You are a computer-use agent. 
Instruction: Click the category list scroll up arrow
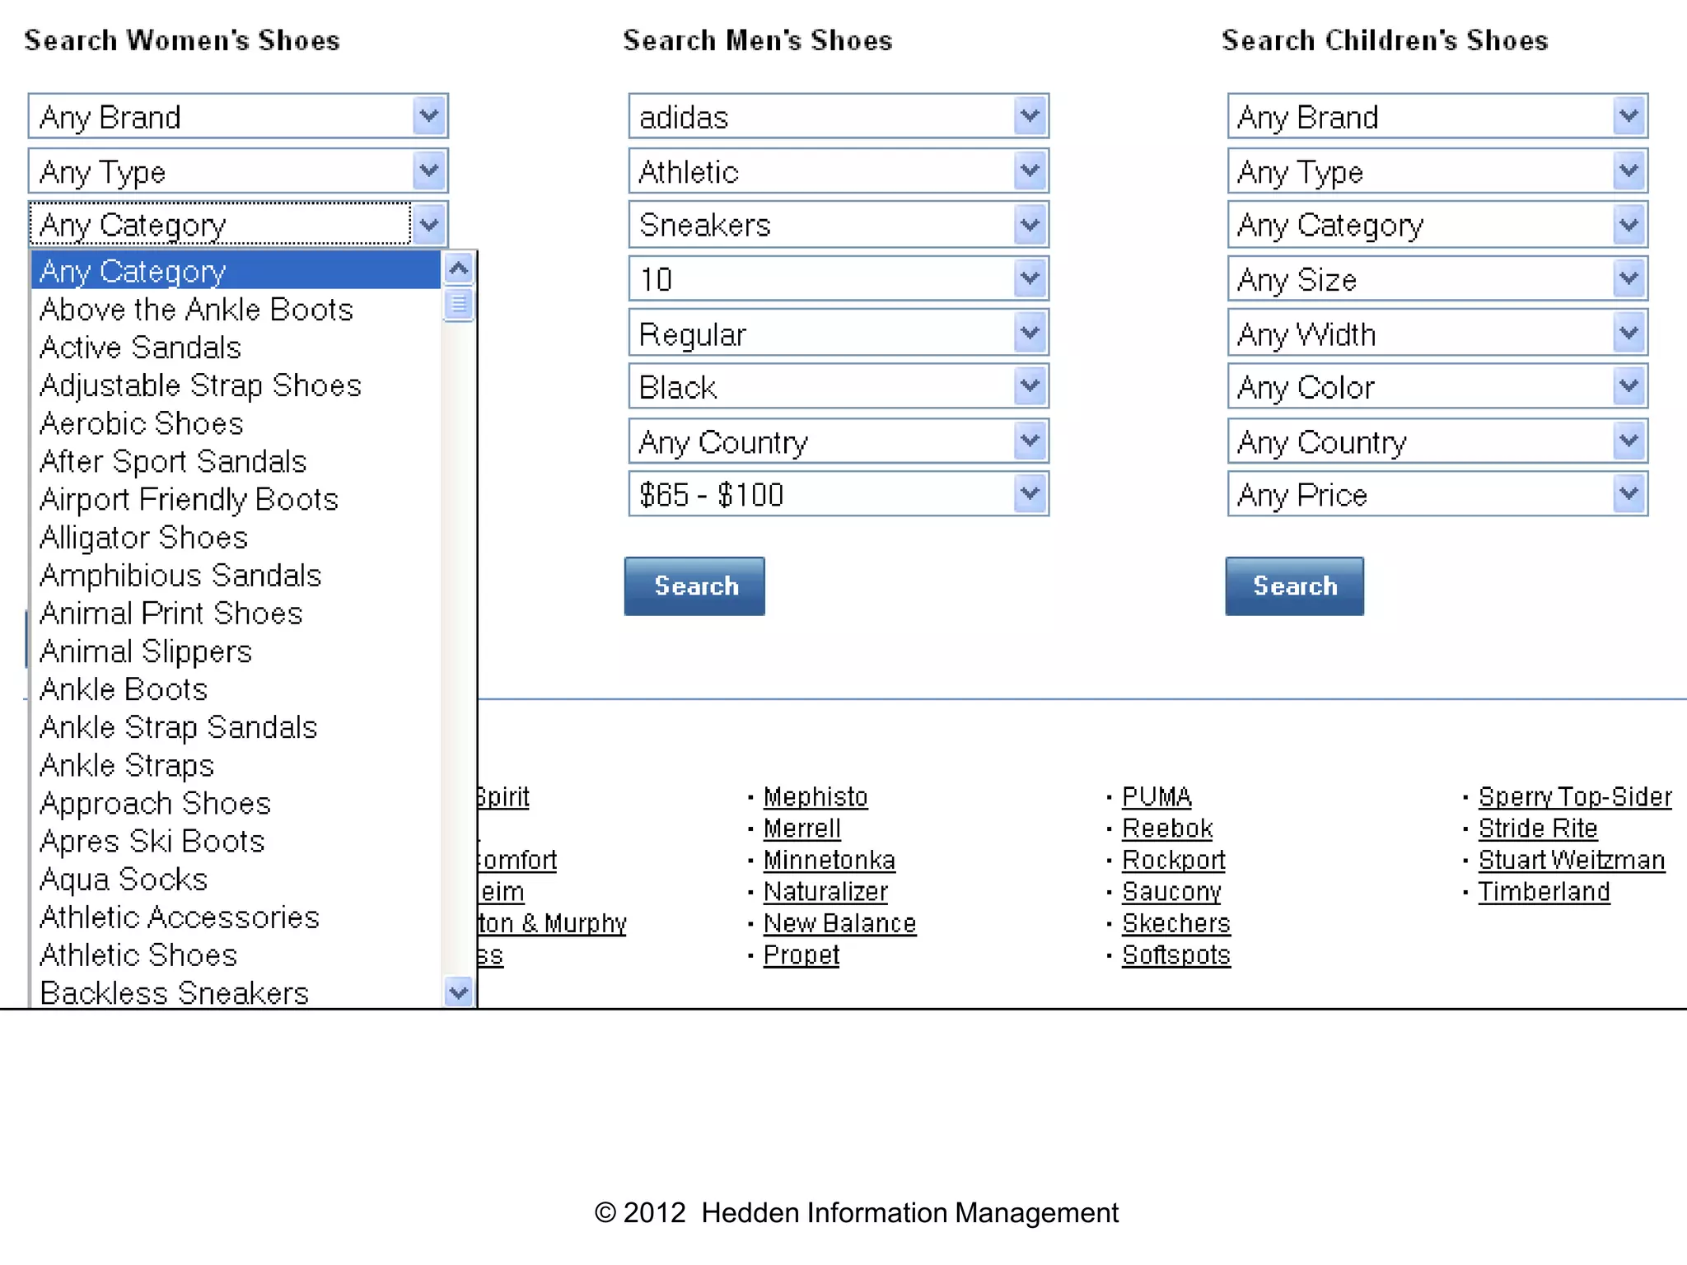459,268
